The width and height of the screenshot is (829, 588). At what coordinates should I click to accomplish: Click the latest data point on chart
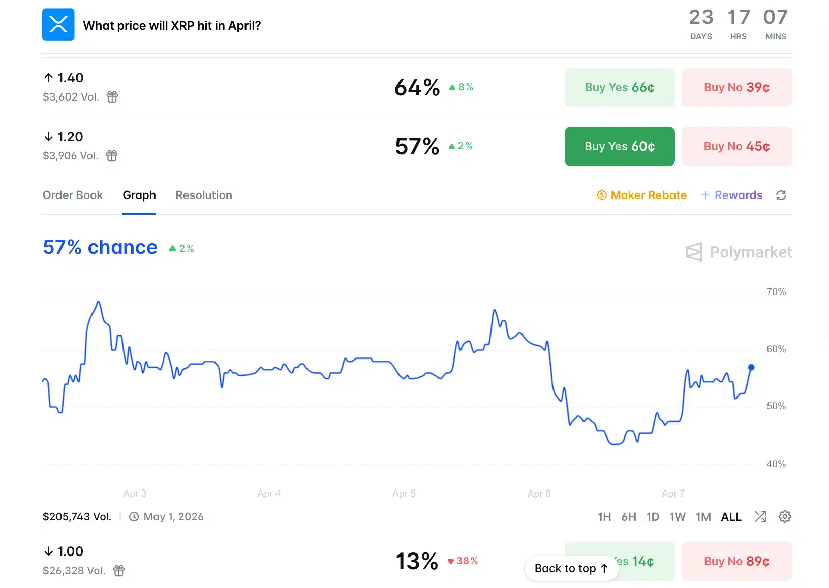(x=751, y=367)
